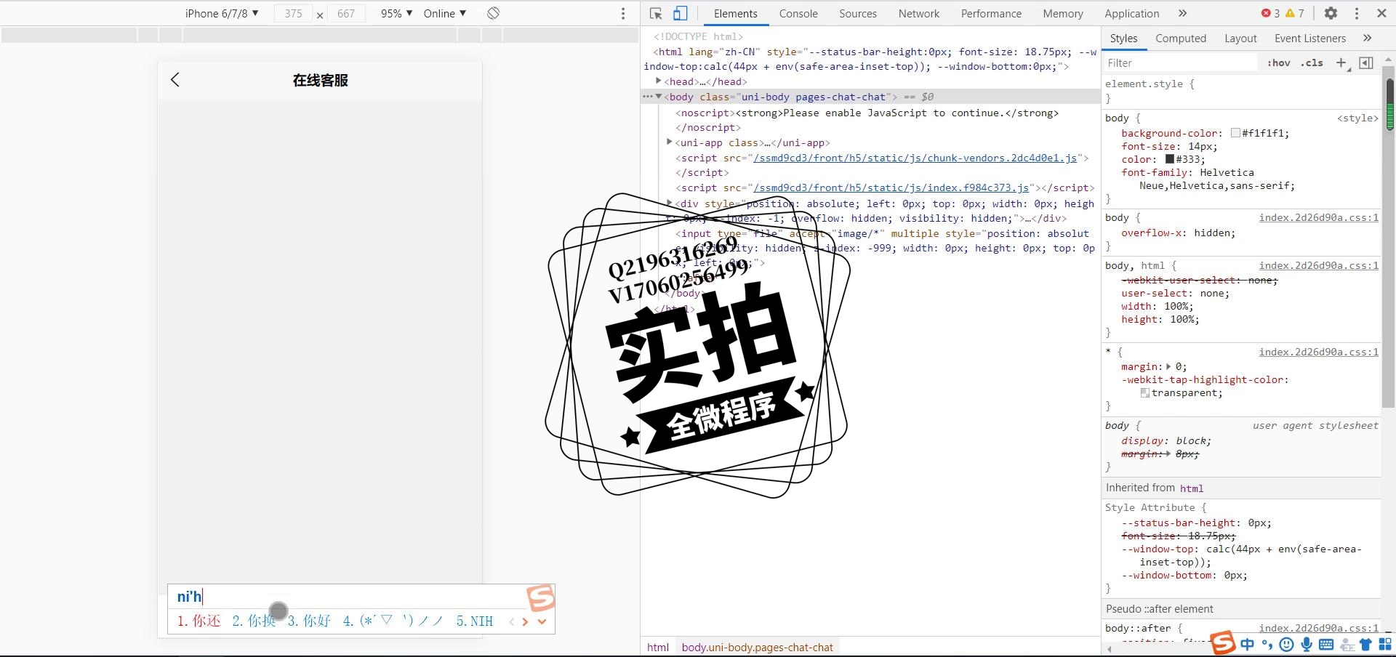This screenshot has width=1396, height=657.
Task: Click the Sogou voice input microphone
Action: [1307, 644]
